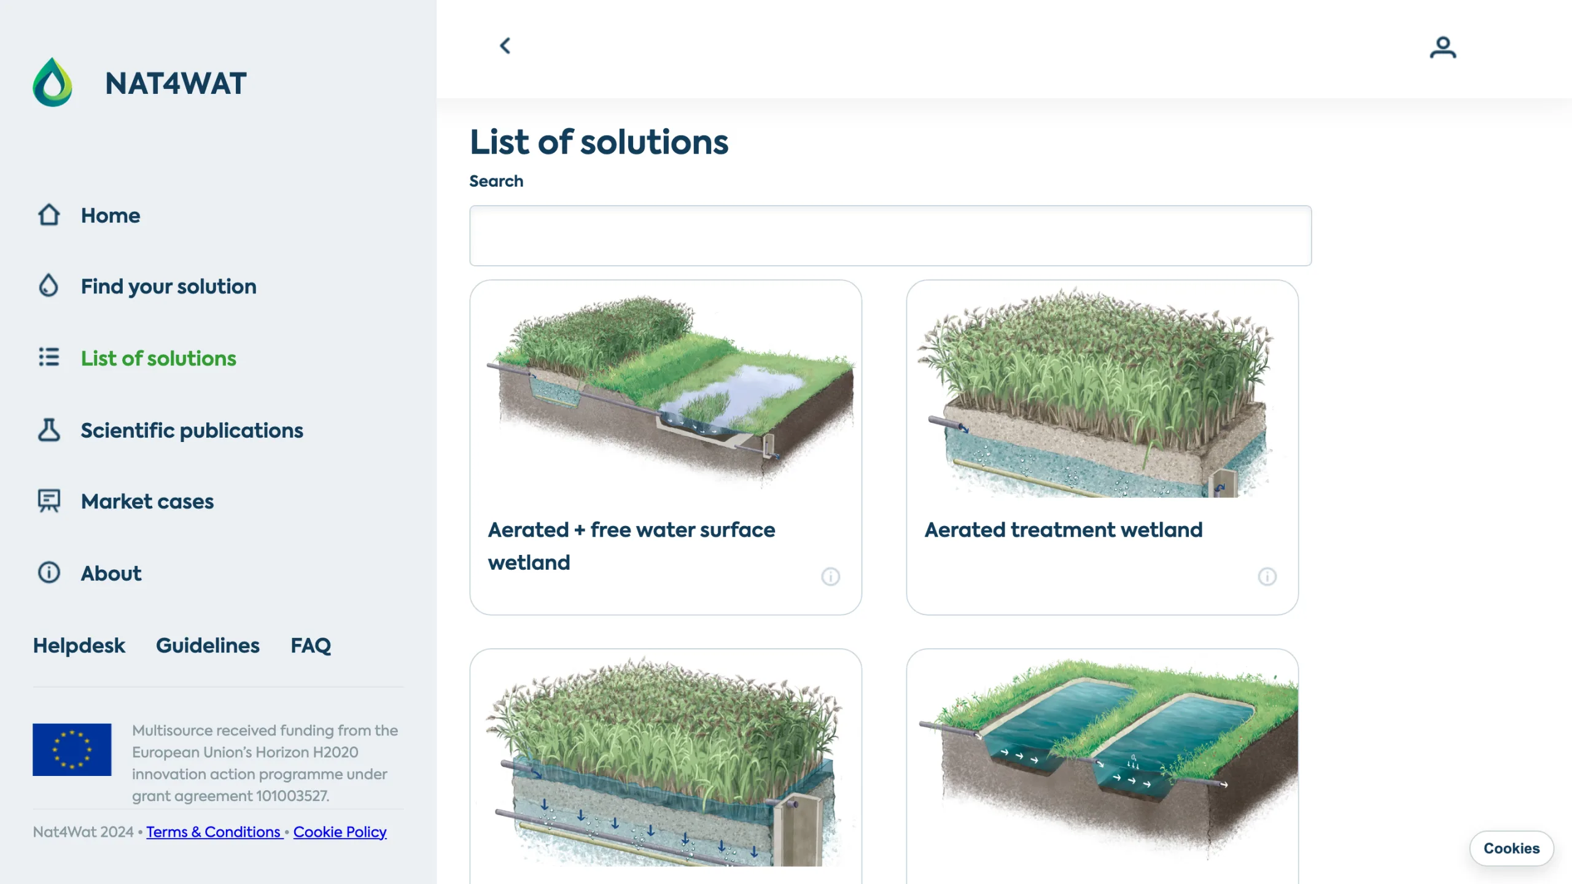Go to Home menu item
Image resolution: width=1572 pixels, height=884 pixels.
tap(111, 215)
